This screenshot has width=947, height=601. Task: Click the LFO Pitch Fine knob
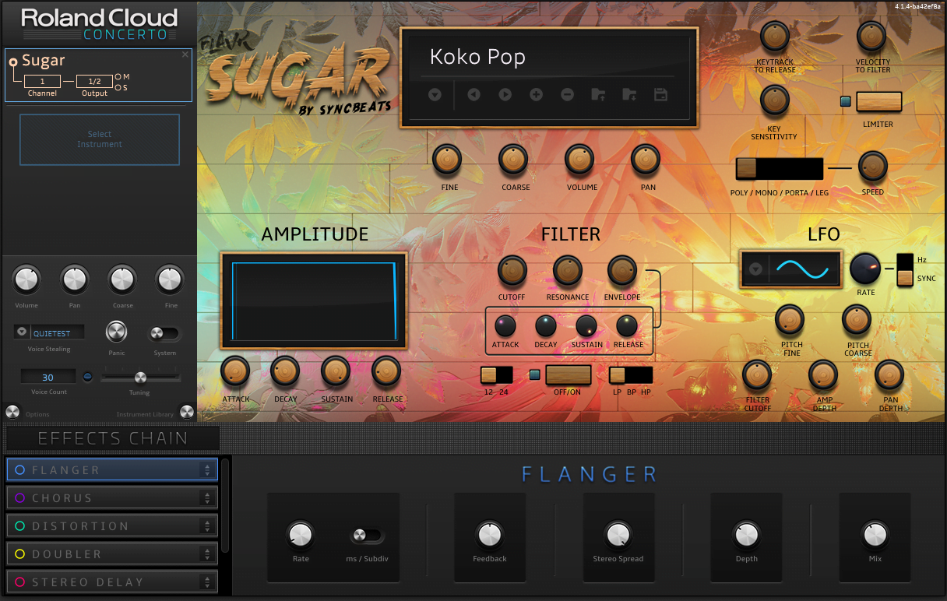[790, 319]
